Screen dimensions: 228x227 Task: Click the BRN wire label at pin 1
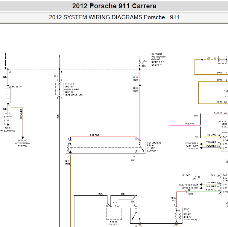coord(219,72)
